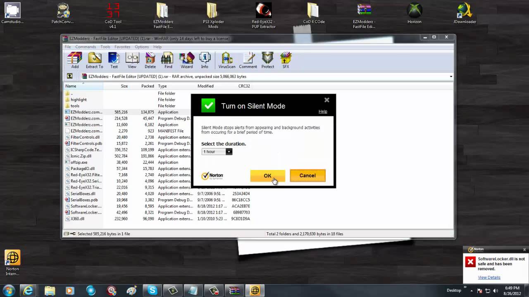Open the Options menu

coord(142,47)
